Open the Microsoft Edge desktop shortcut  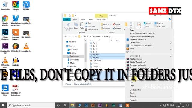[x=5, y=90]
